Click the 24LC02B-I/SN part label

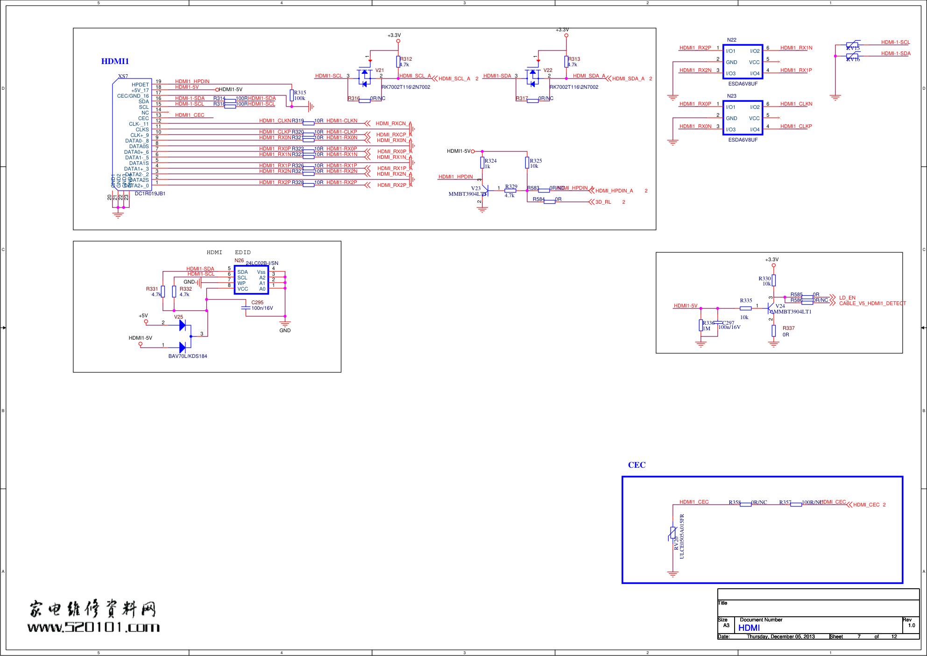point(262,263)
